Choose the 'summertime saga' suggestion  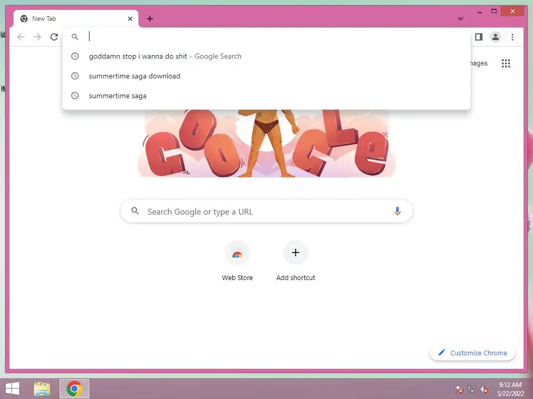[x=266, y=96]
